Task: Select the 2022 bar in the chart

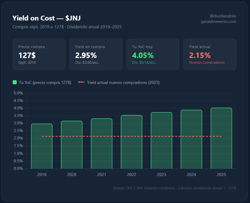Action: 132,142
